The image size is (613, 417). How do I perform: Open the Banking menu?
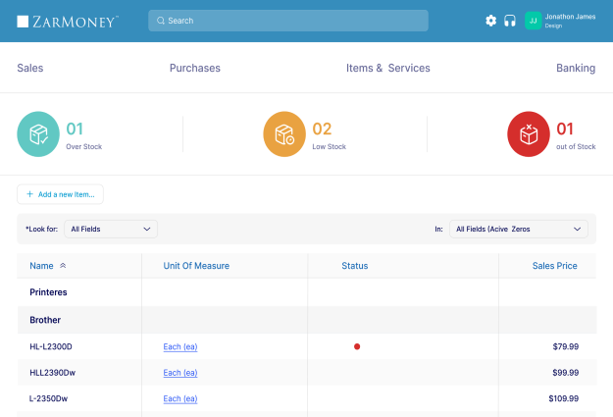576,69
